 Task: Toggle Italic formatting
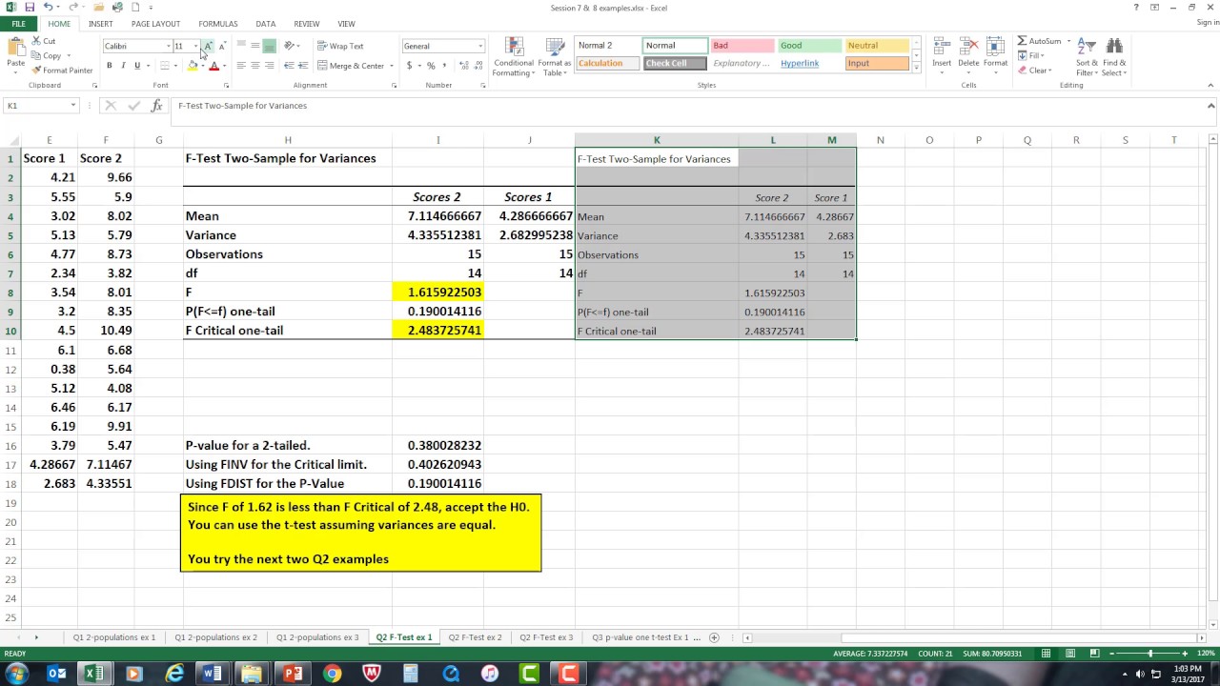pyautogui.click(x=123, y=66)
